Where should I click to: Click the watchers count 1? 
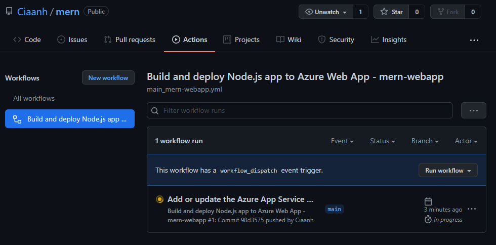click(360, 12)
